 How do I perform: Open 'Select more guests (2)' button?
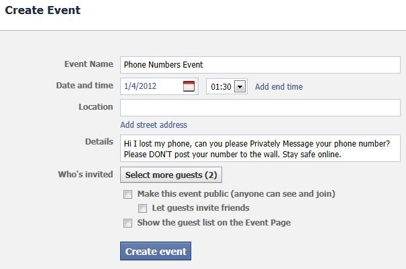pos(171,175)
